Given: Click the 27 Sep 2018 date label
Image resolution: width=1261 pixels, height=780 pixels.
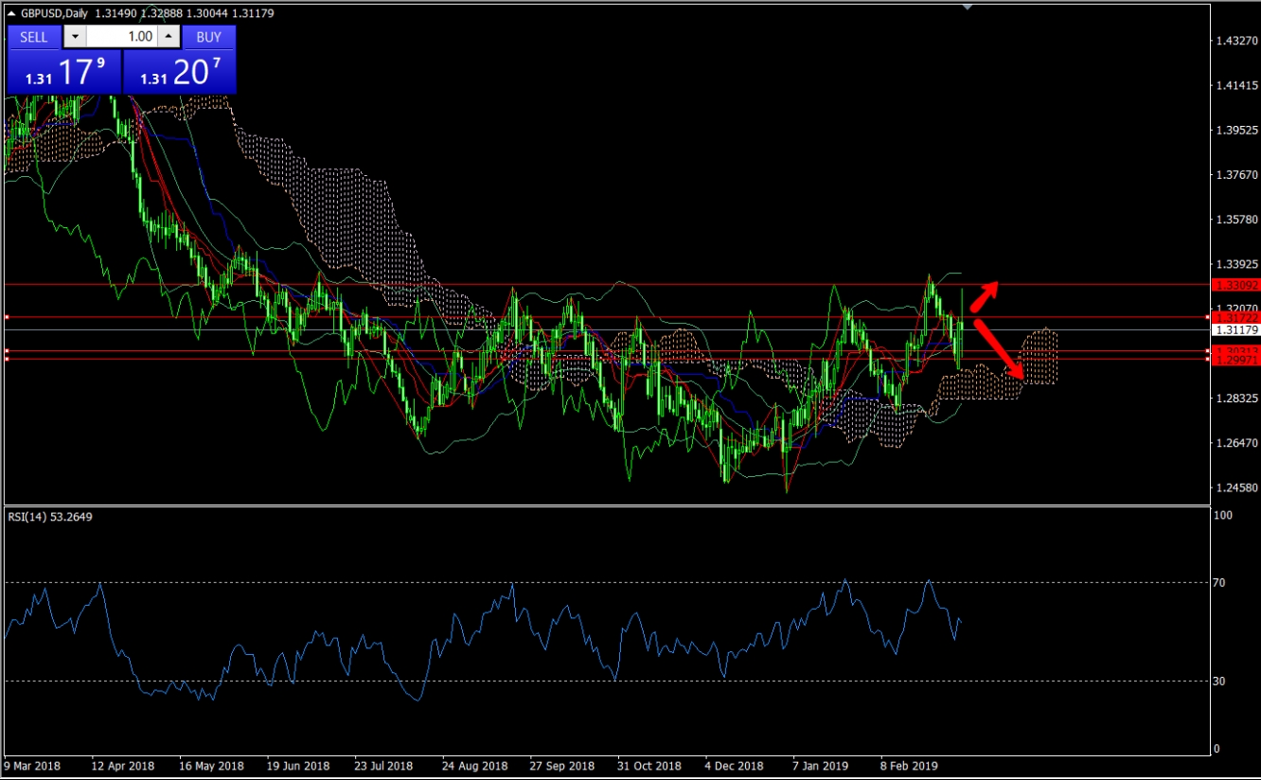Looking at the screenshot, I should [x=561, y=765].
